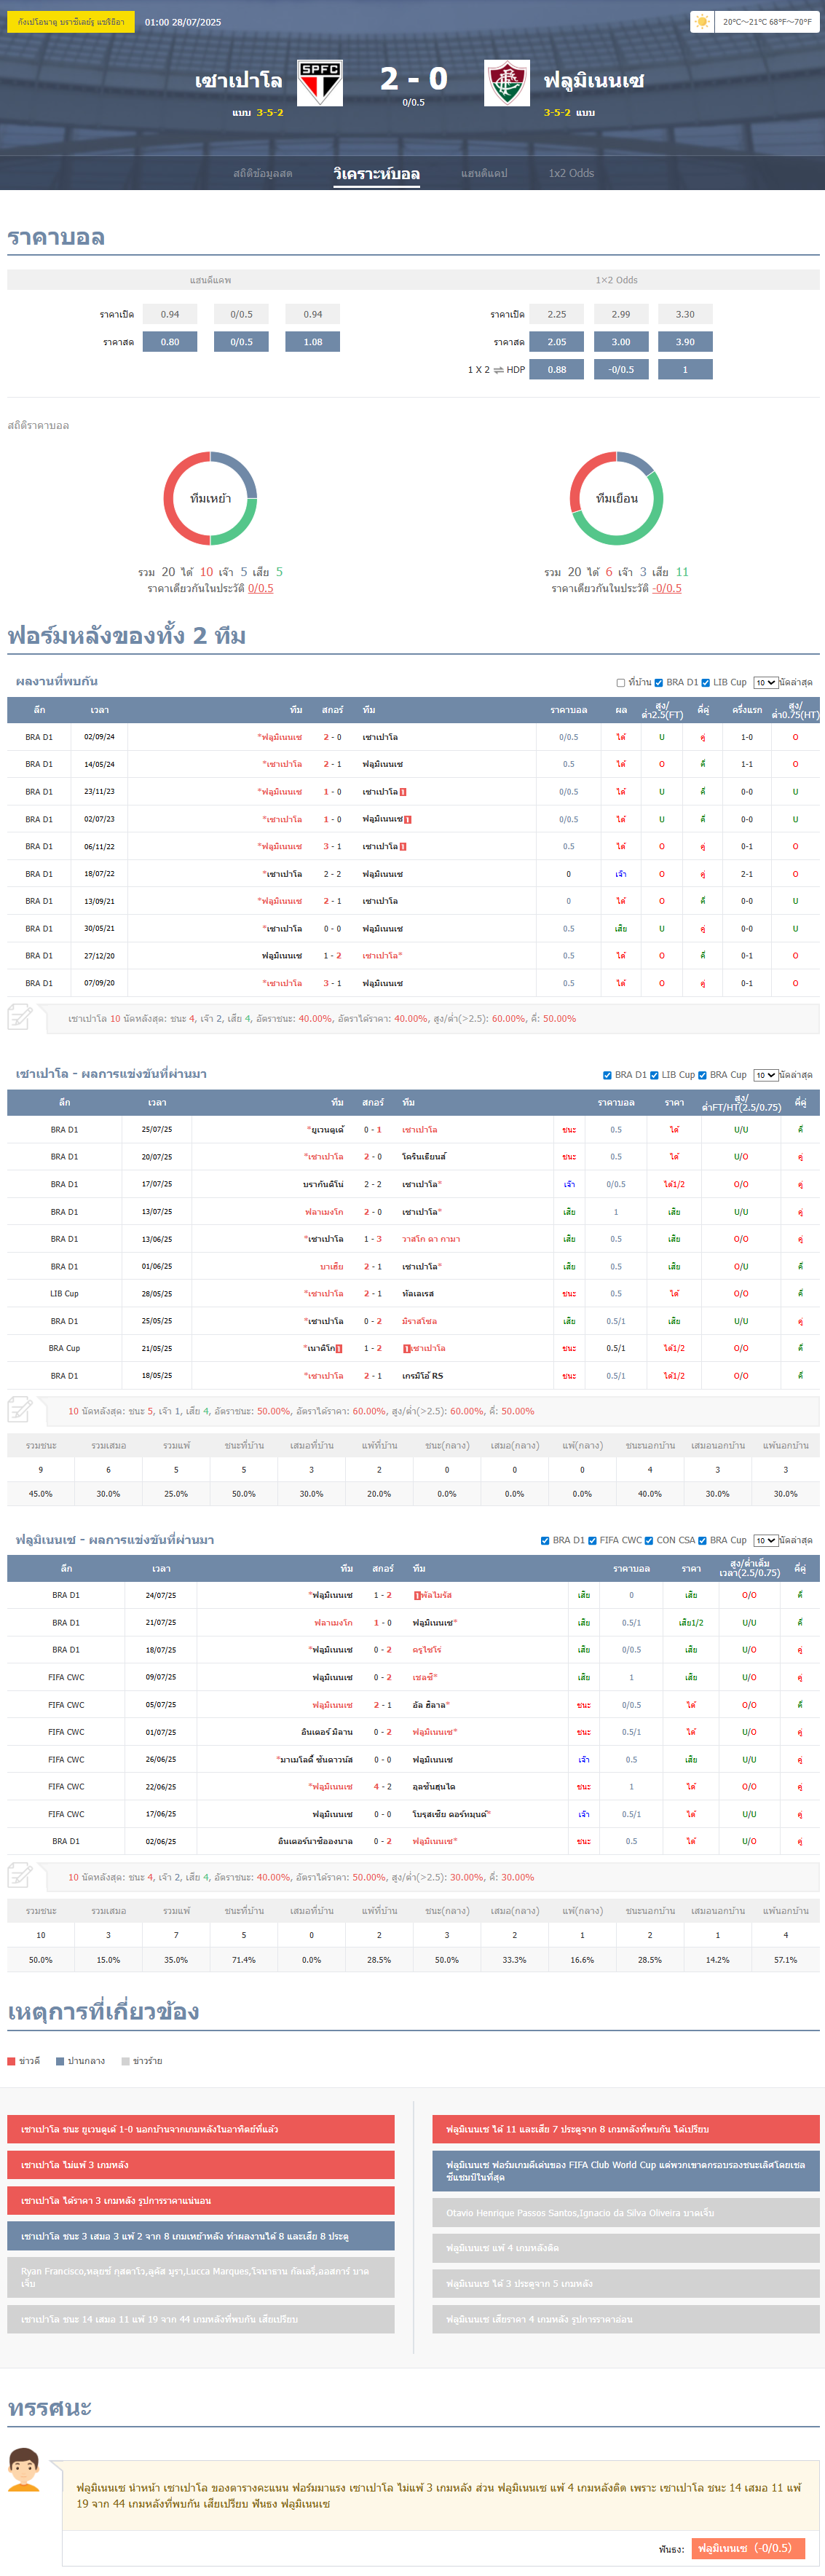Click the notepad icon under head-to-head table
This screenshot has height=2576, width=825.
(x=20, y=1018)
